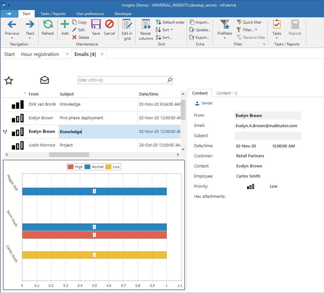Screen dimensions: 324x293
Task: Click grid scroll up arrow
Action: 183,94
